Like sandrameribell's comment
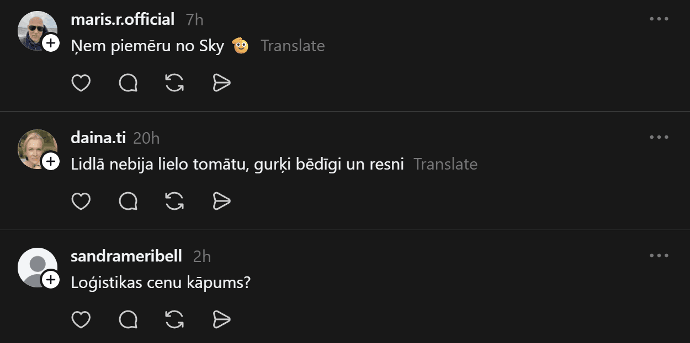The width and height of the screenshot is (690, 343). [x=81, y=319]
